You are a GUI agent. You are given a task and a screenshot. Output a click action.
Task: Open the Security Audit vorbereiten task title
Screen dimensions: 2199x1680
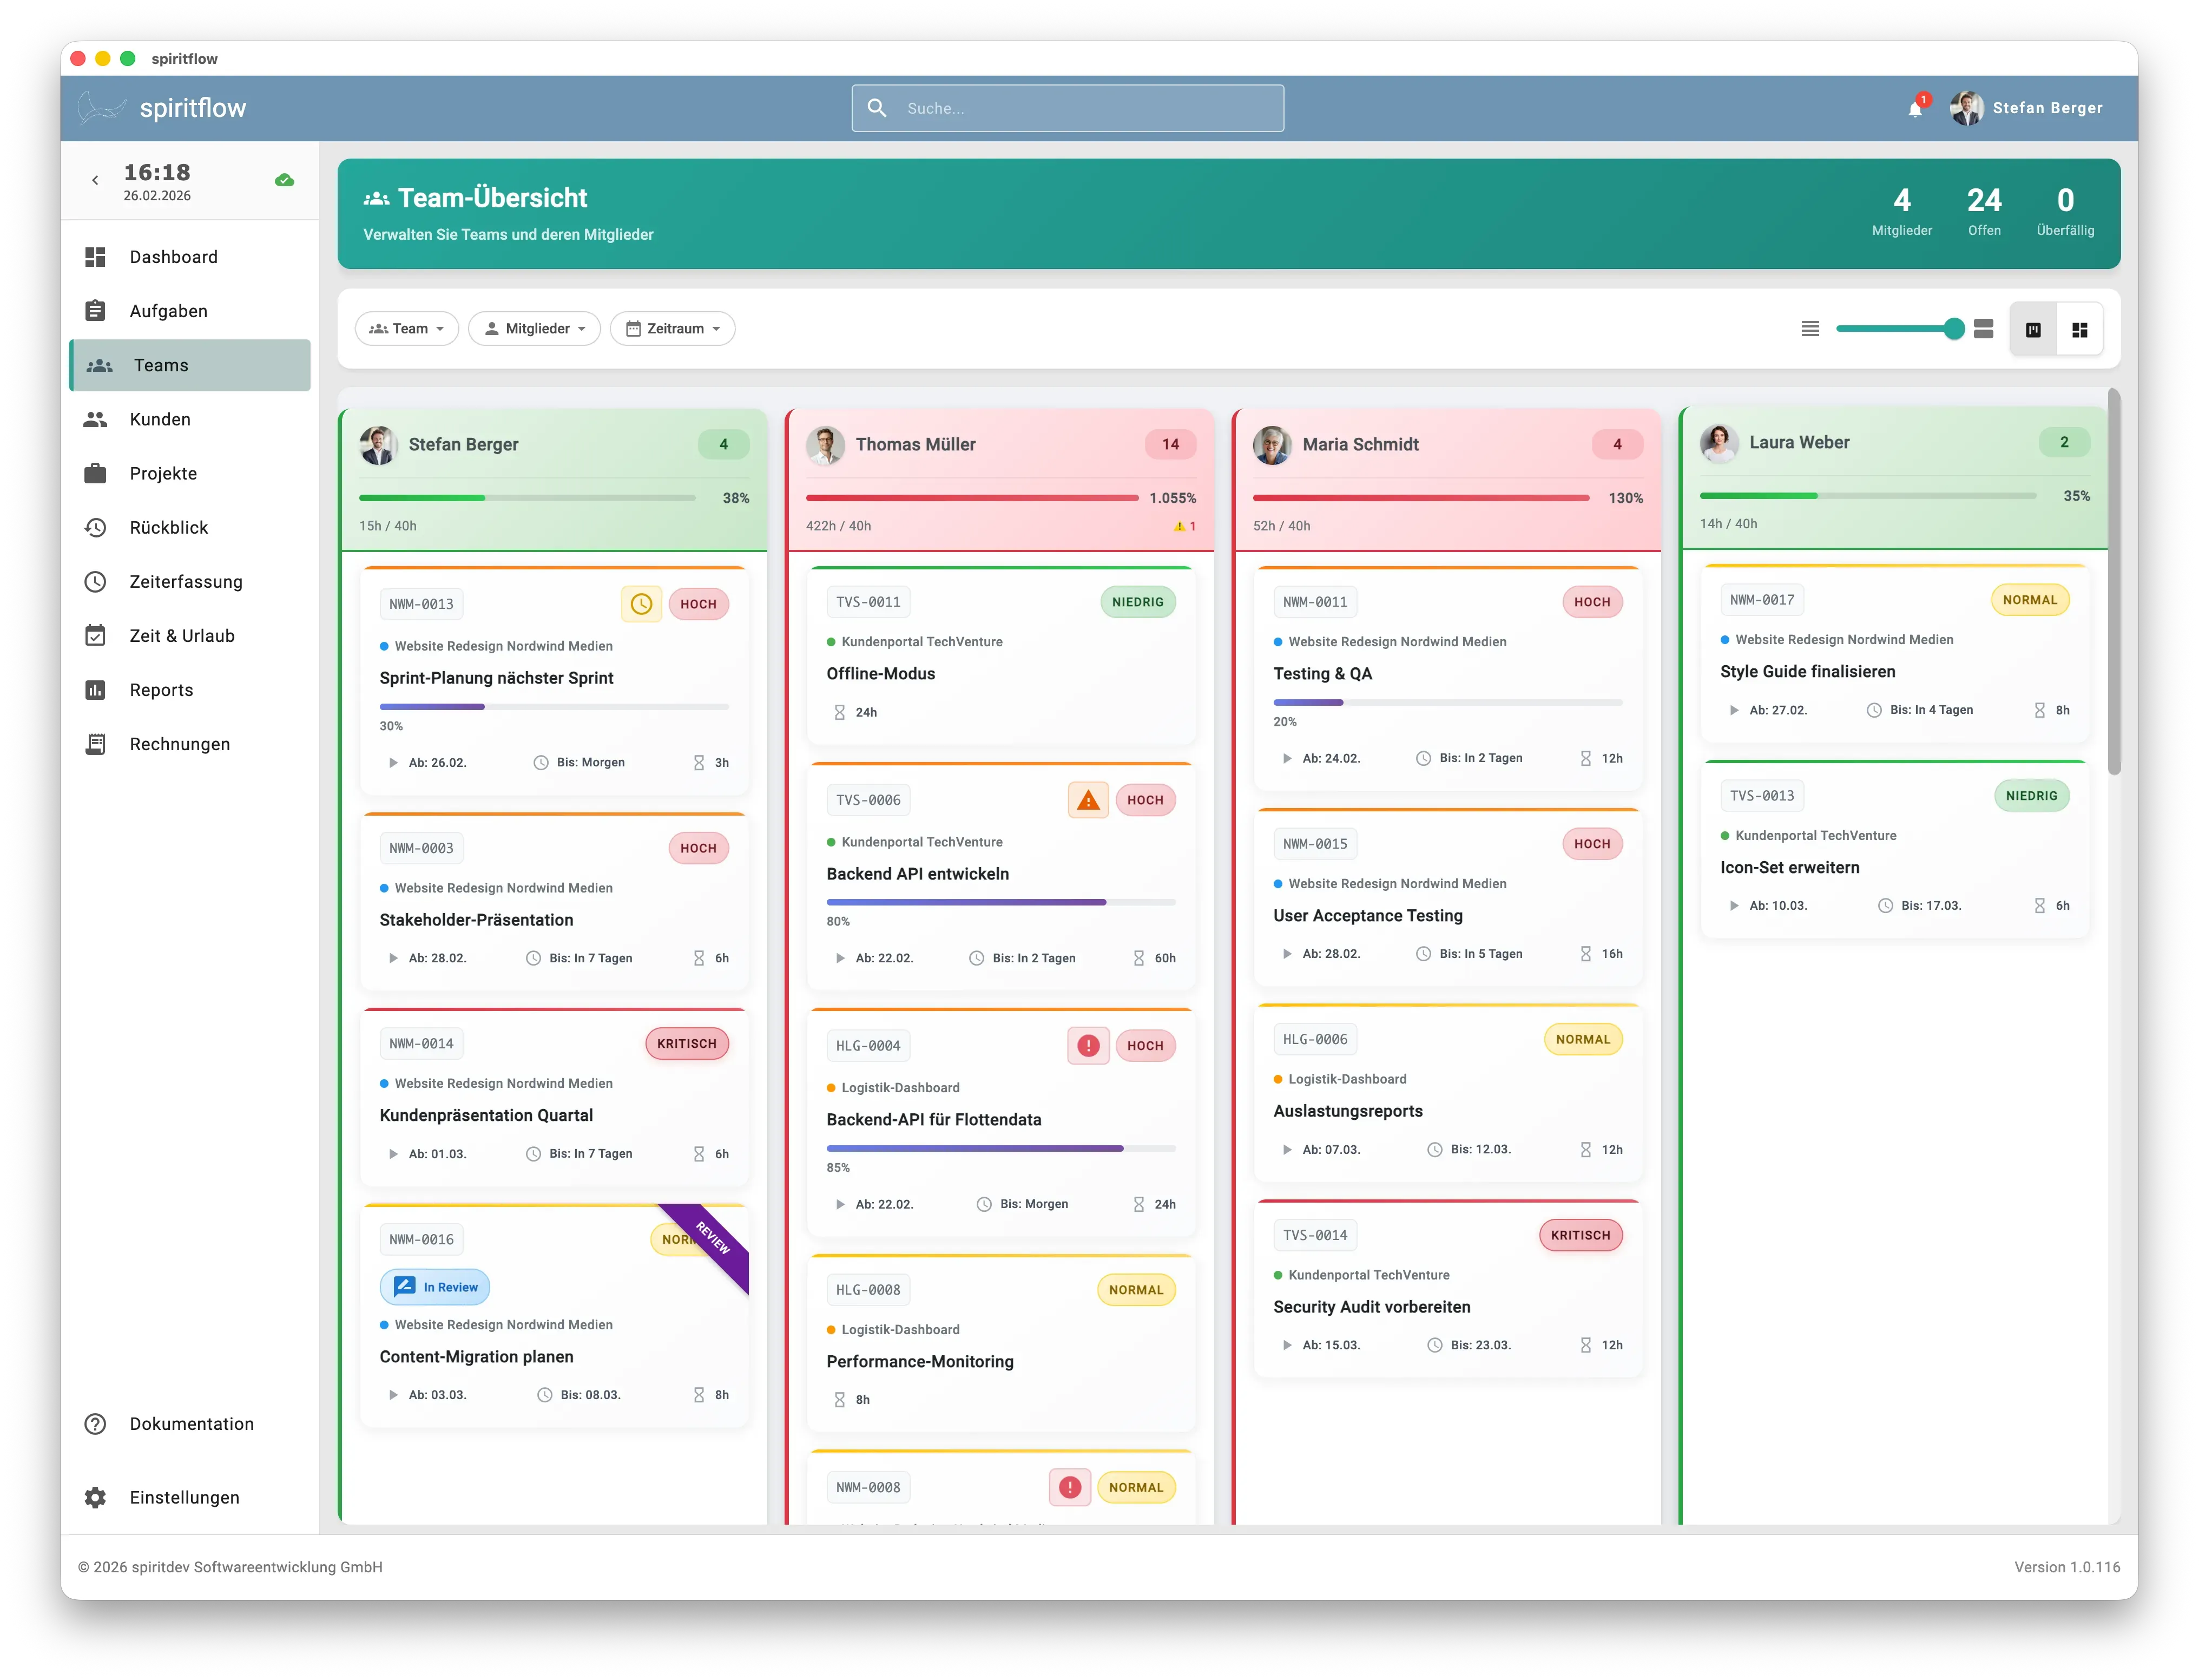pyautogui.click(x=1371, y=1307)
